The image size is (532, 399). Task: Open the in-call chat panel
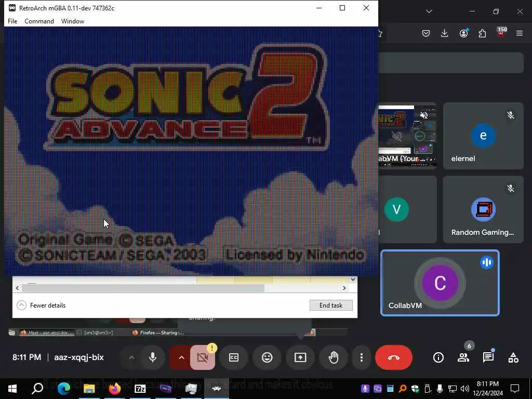click(488, 357)
